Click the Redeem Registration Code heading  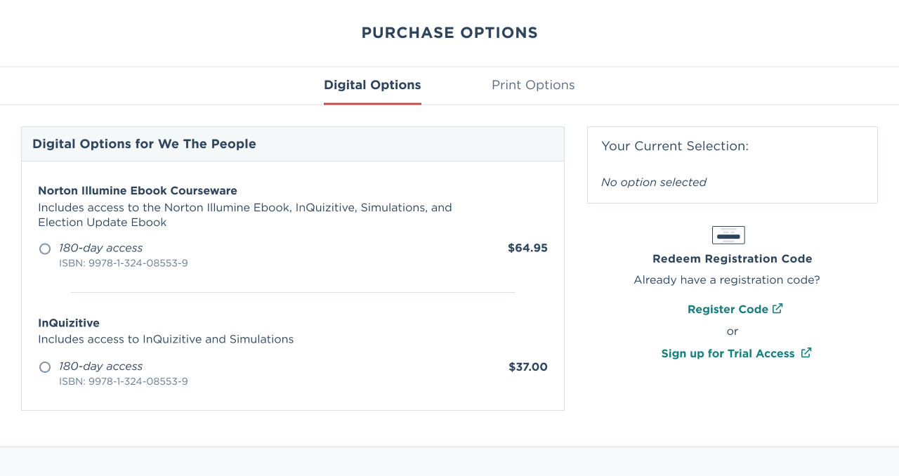(733, 258)
